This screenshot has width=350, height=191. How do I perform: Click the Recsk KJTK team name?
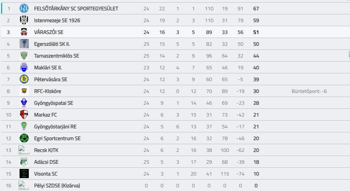(46, 150)
